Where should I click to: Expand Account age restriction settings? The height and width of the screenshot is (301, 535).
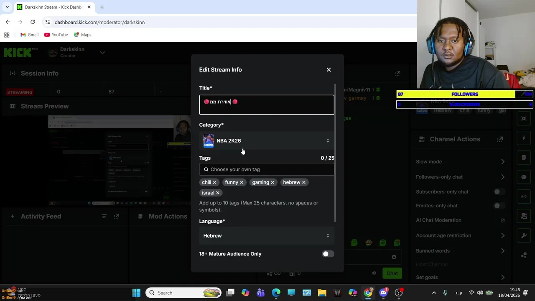[x=502, y=235]
